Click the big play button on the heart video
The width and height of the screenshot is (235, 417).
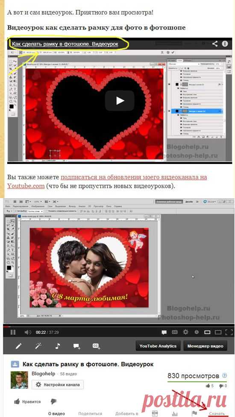click(120, 101)
